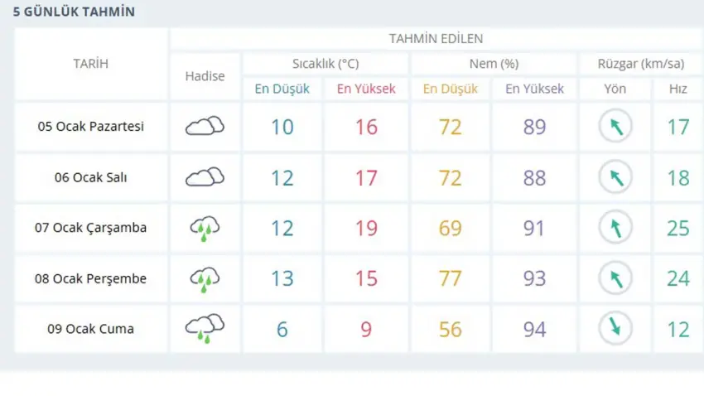Click the Nem (%) header

tap(494, 64)
